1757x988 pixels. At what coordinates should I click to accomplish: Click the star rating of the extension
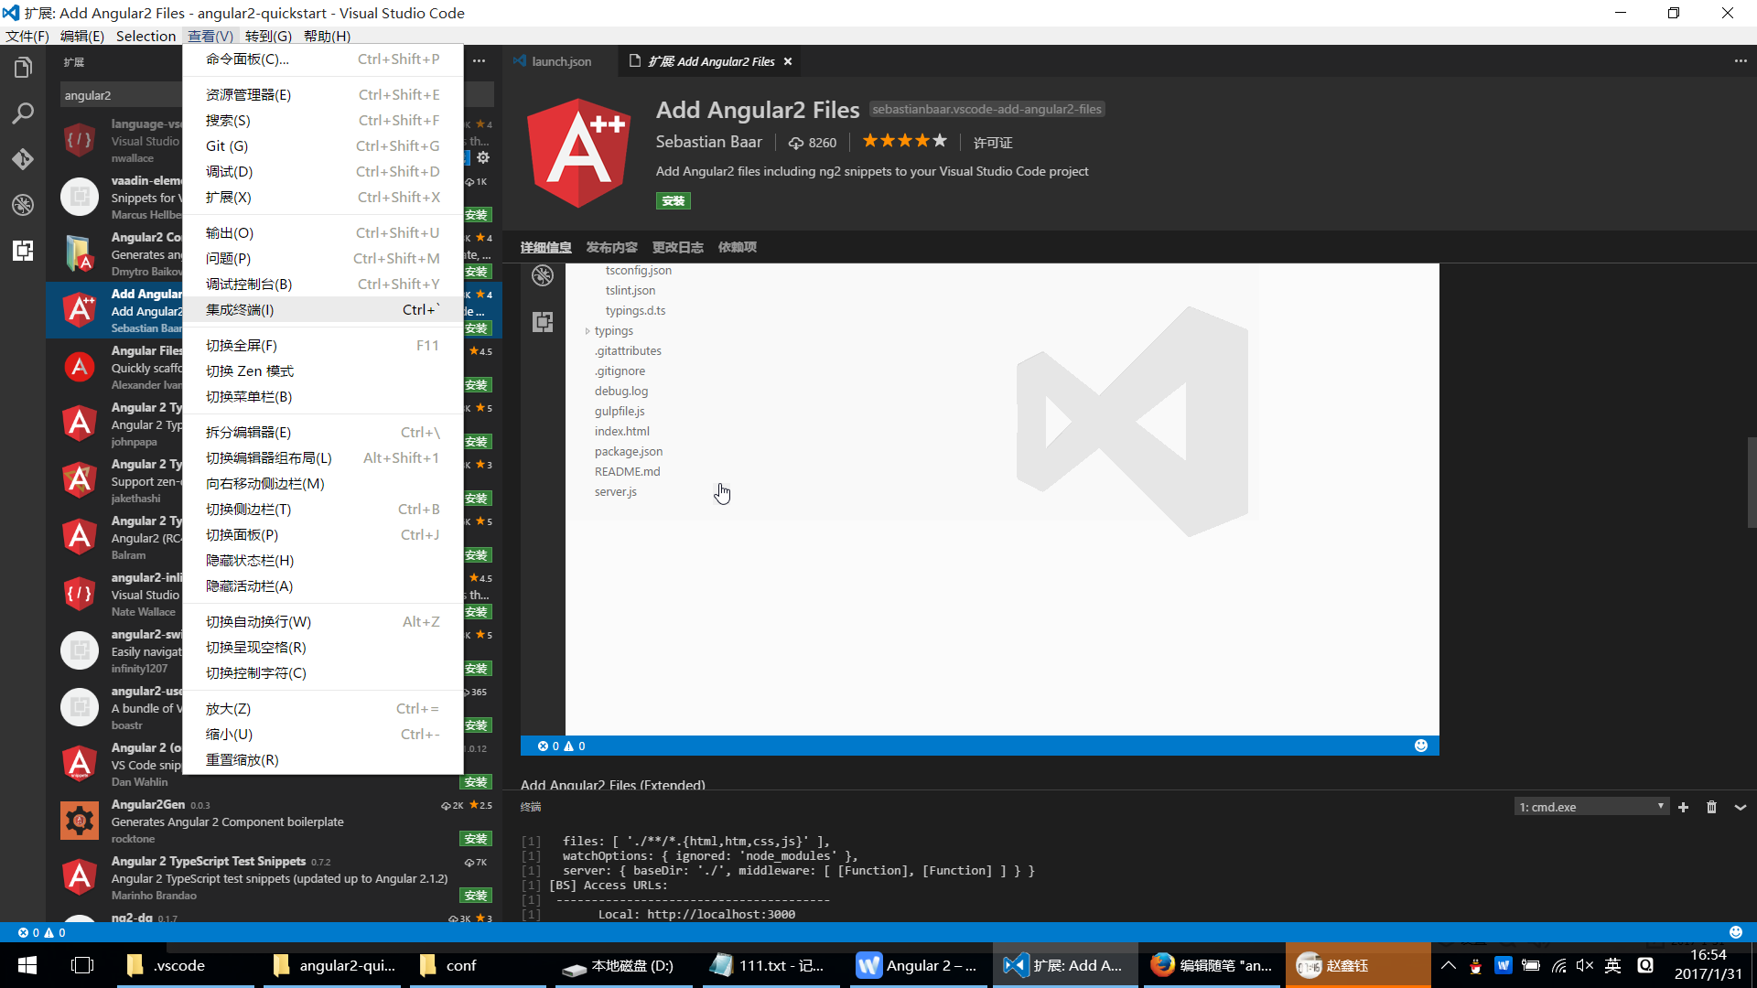pos(904,141)
